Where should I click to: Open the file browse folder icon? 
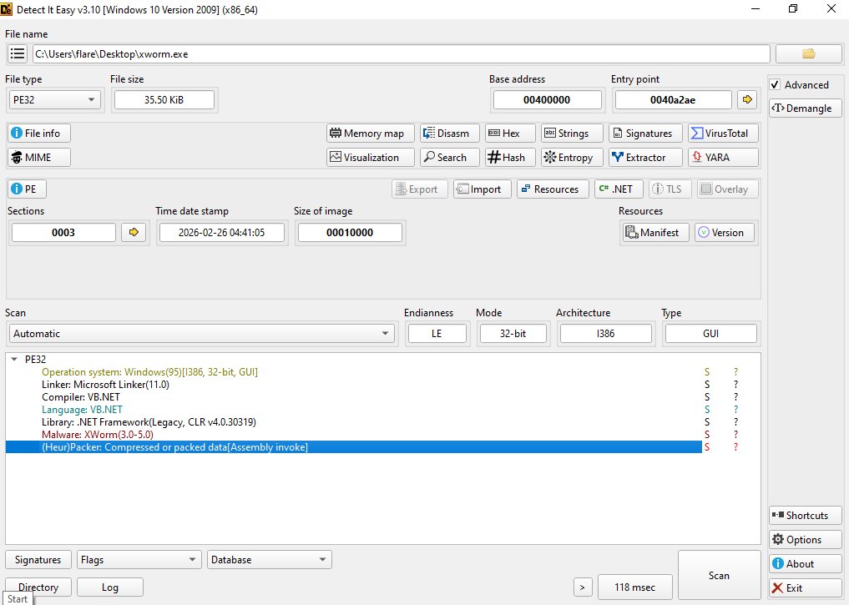(807, 54)
